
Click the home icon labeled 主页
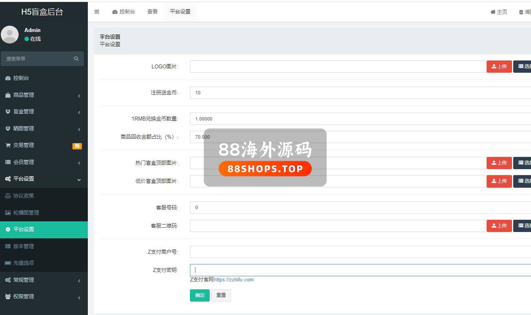(499, 12)
